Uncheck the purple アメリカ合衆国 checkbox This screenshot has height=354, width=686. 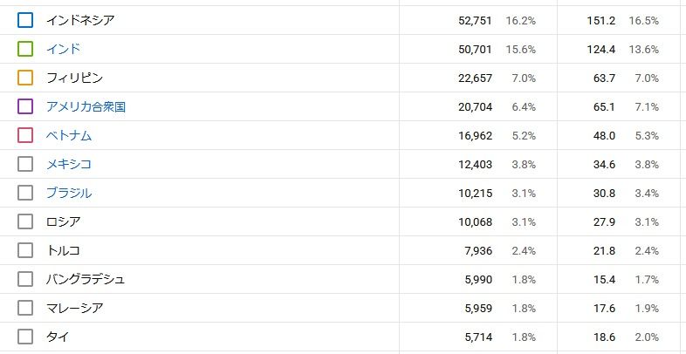pos(25,106)
